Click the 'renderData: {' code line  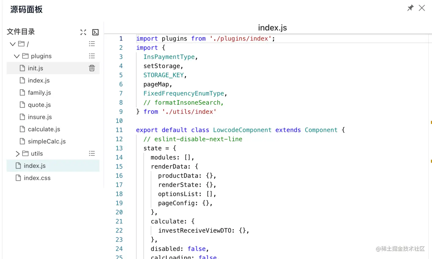click(x=175, y=167)
